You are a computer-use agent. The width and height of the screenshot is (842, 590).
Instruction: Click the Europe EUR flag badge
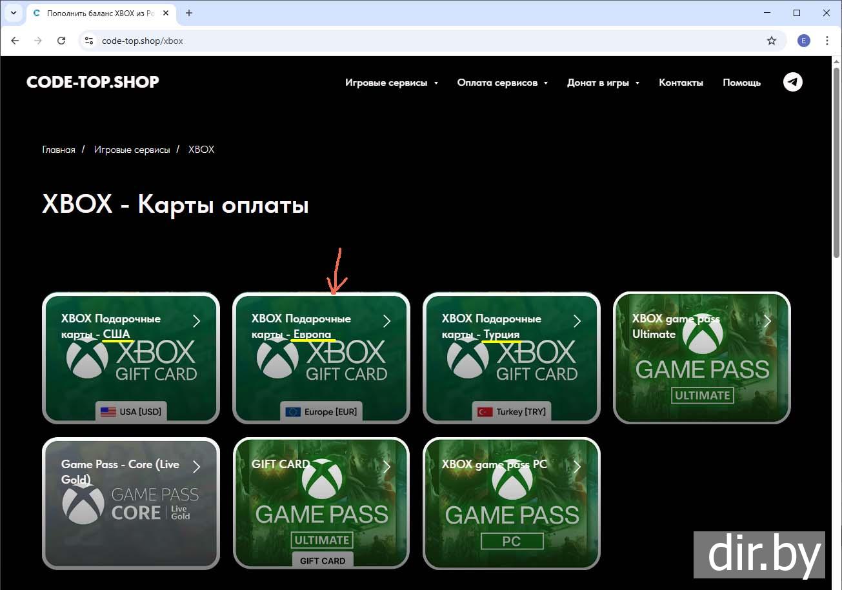(321, 411)
